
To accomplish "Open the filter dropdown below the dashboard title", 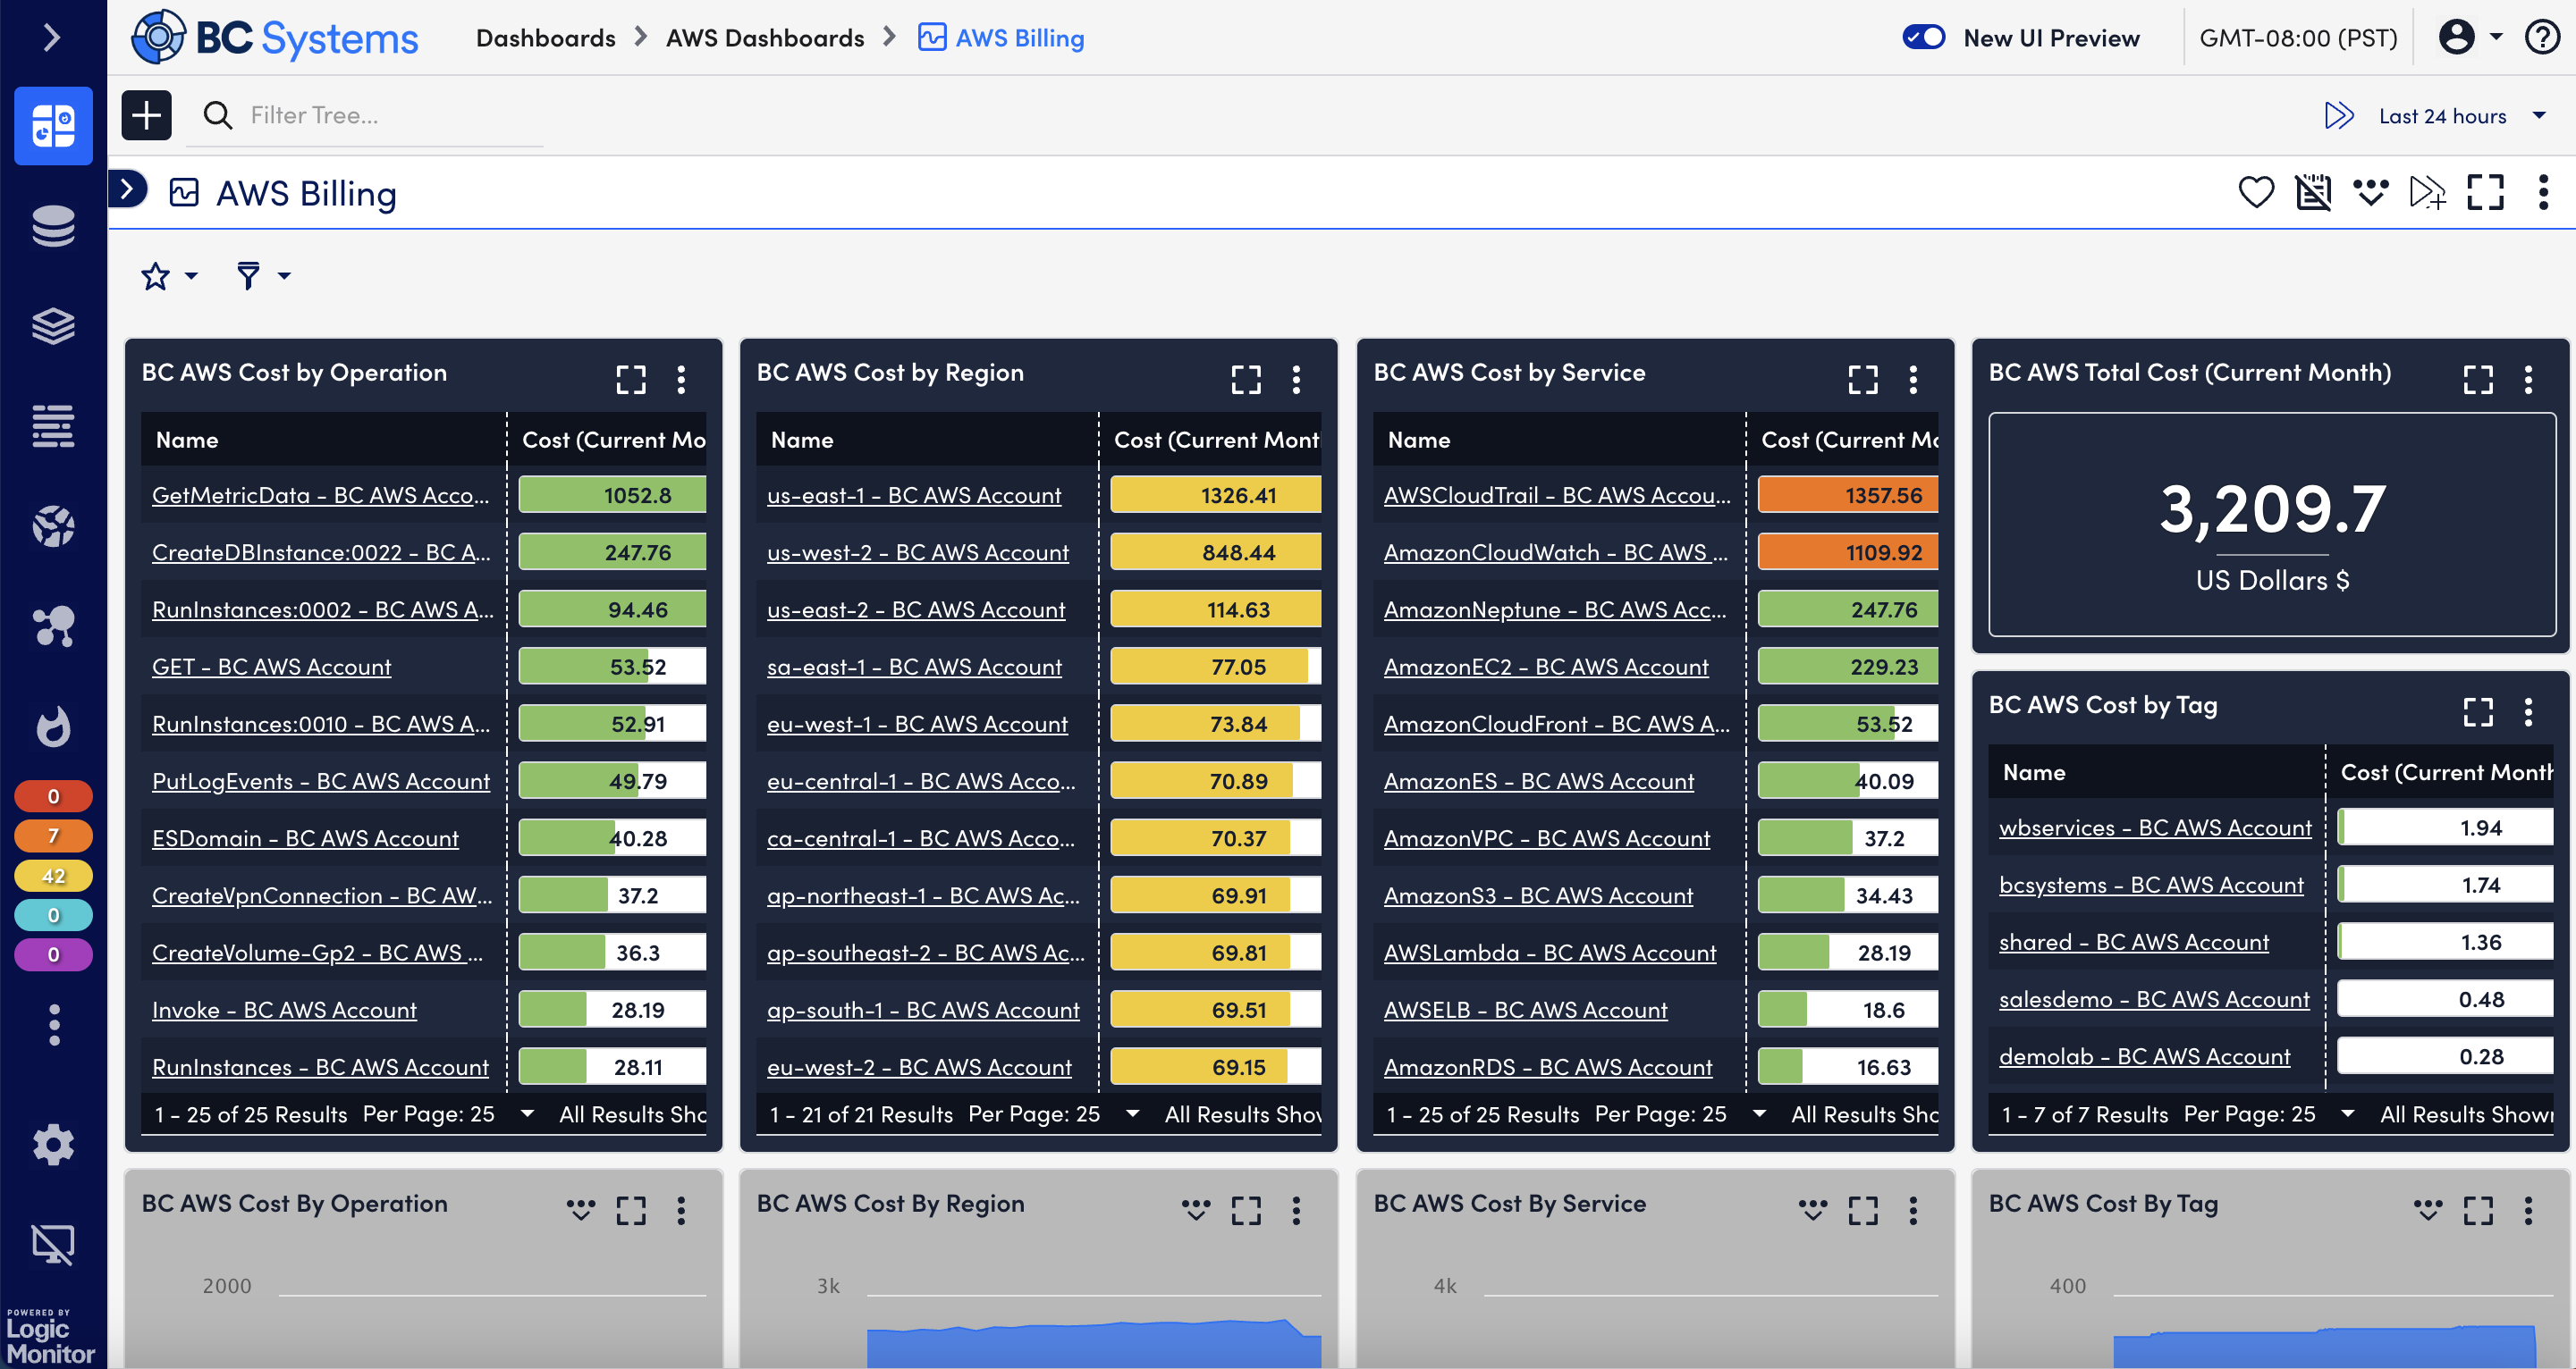I will point(260,276).
